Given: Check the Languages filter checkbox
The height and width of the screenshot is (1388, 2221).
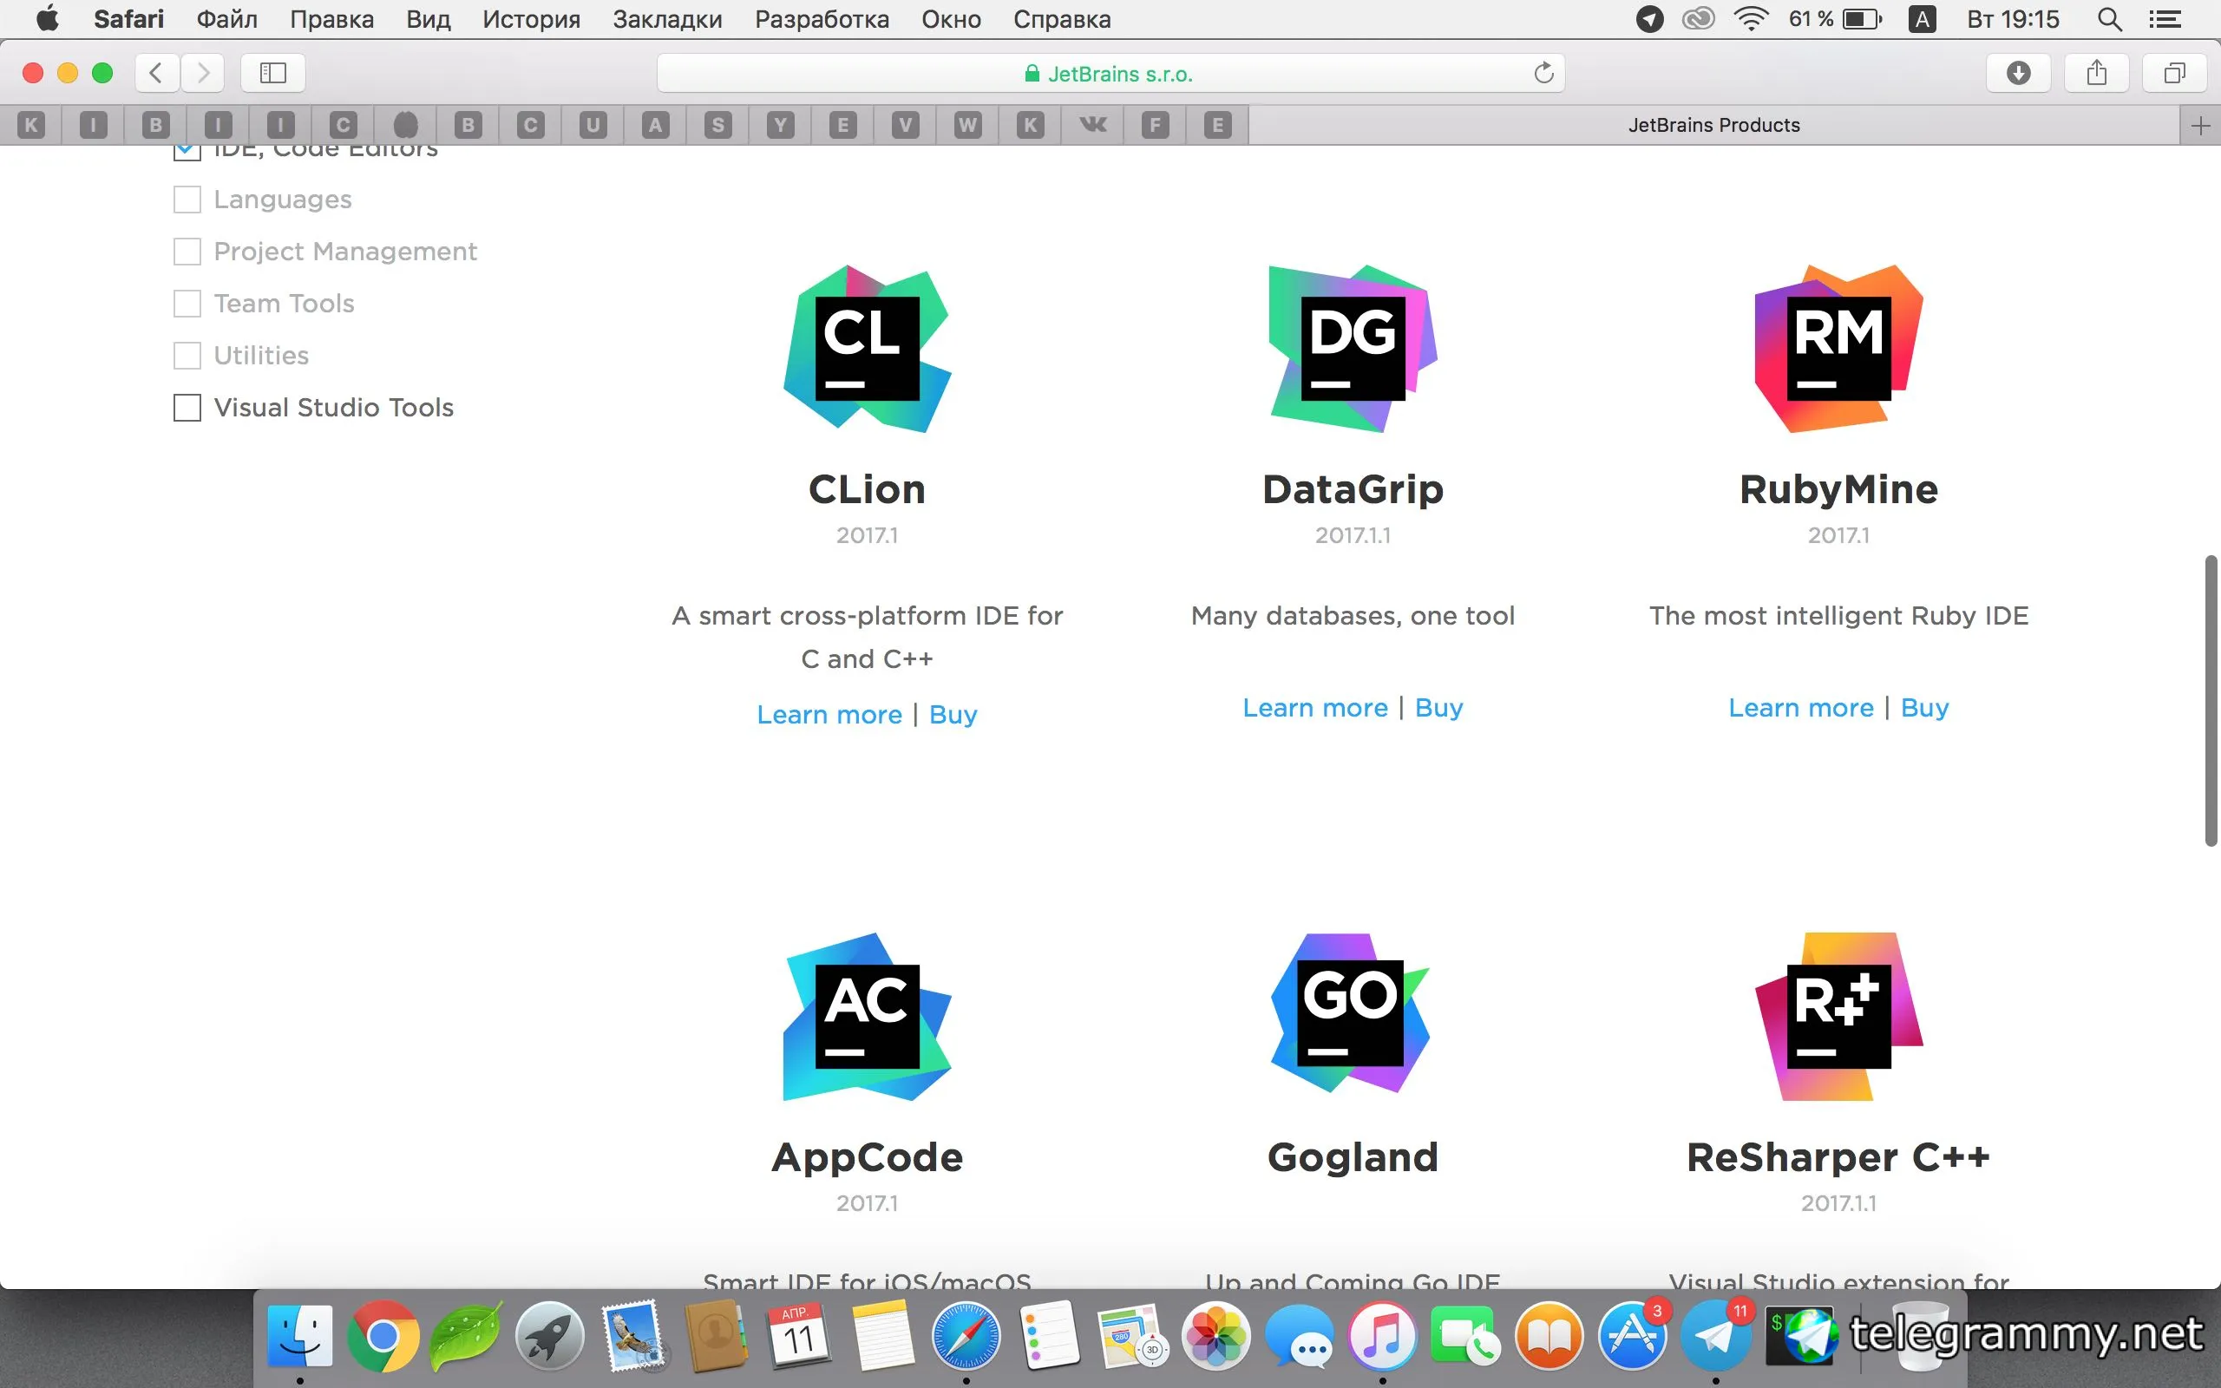Looking at the screenshot, I should 187,200.
